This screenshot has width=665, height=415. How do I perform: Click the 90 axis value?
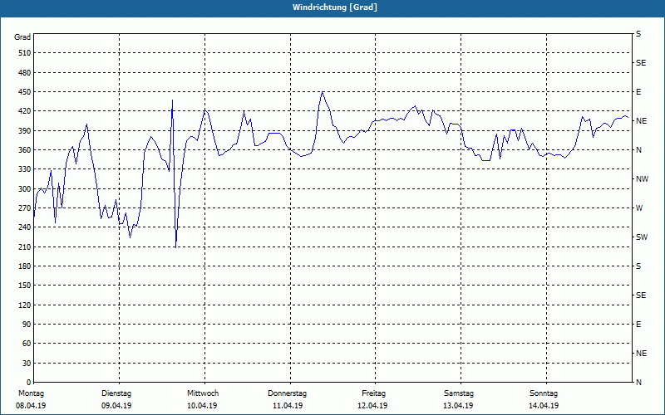[x=27, y=325]
